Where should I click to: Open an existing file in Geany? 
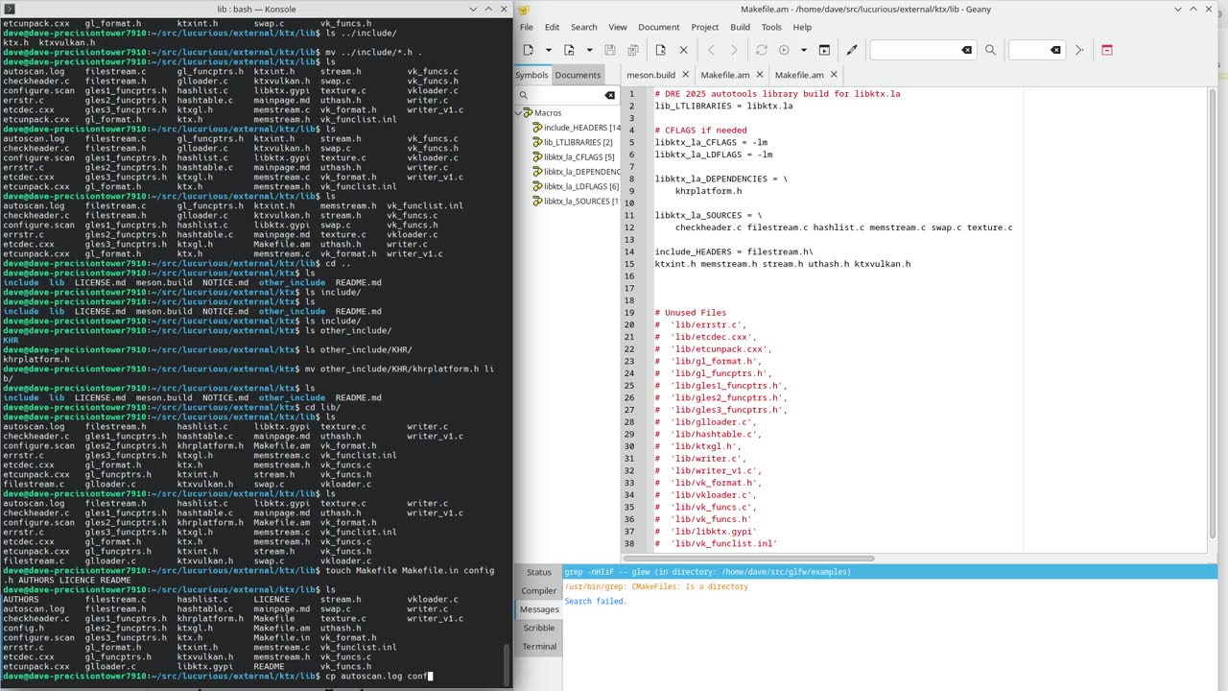point(569,50)
